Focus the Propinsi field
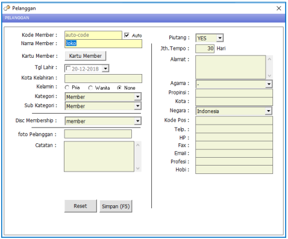 234,93
